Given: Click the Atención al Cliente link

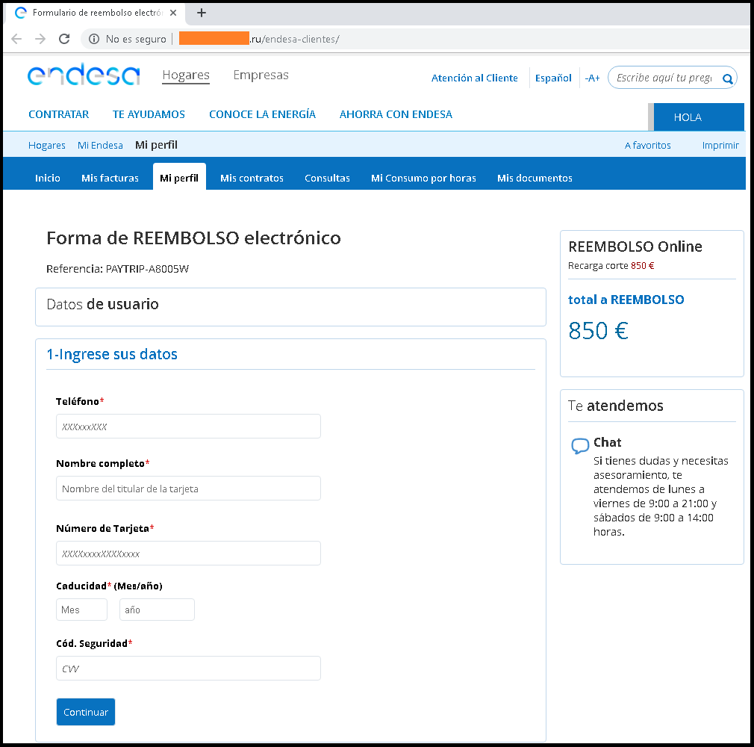Looking at the screenshot, I should [x=474, y=78].
